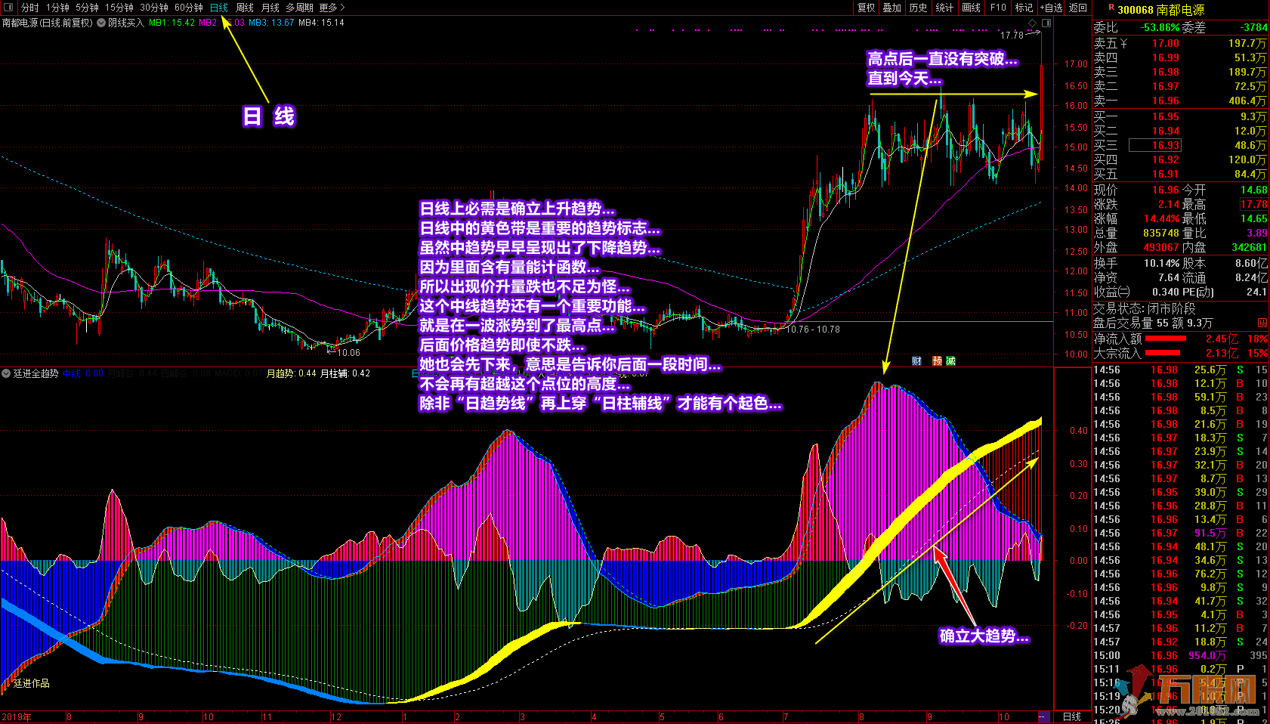The image size is (1270, 724).
Task: Click the 减 marker icon
Action: [x=950, y=361]
